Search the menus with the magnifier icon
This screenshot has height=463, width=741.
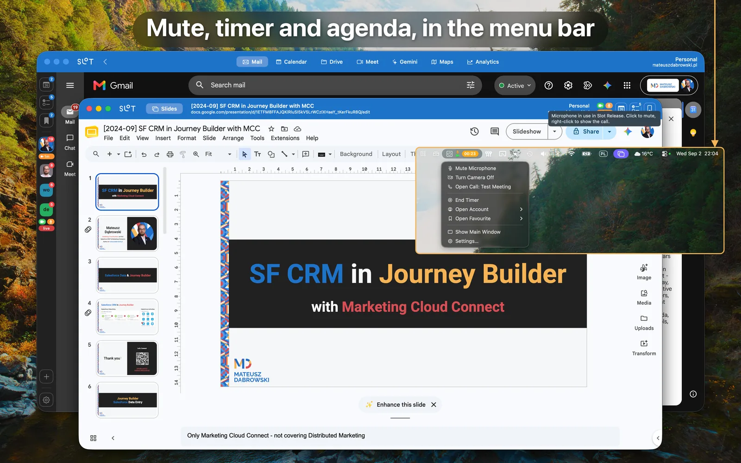pos(96,154)
